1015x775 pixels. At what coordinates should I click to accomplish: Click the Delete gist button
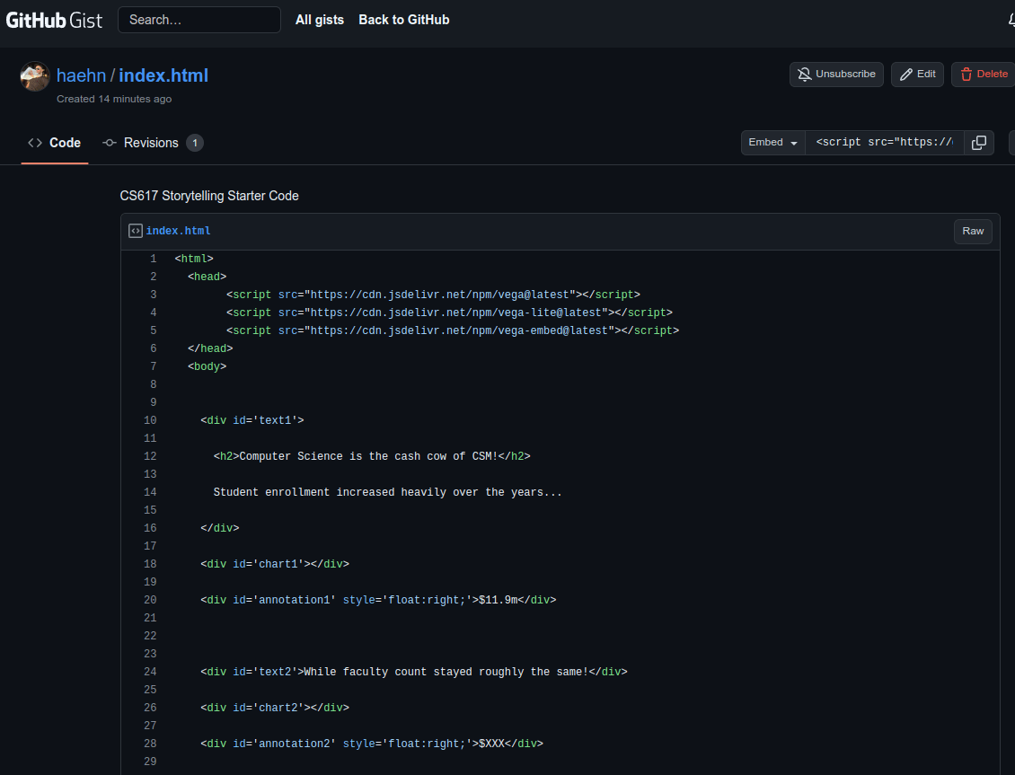pos(984,75)
